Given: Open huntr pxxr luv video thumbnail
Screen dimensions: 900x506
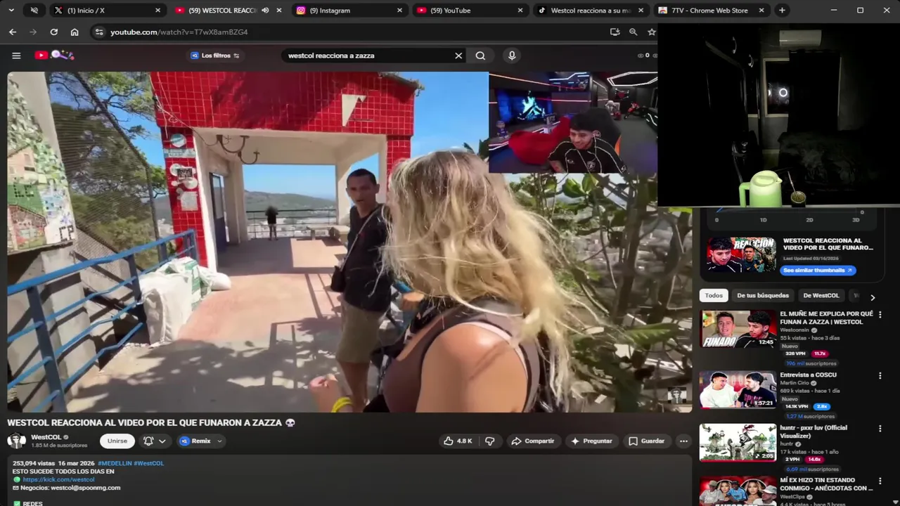Looking at the screenshot, I should coord(738,443).
